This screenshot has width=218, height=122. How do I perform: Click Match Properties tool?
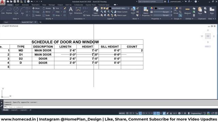click(146, 12)
